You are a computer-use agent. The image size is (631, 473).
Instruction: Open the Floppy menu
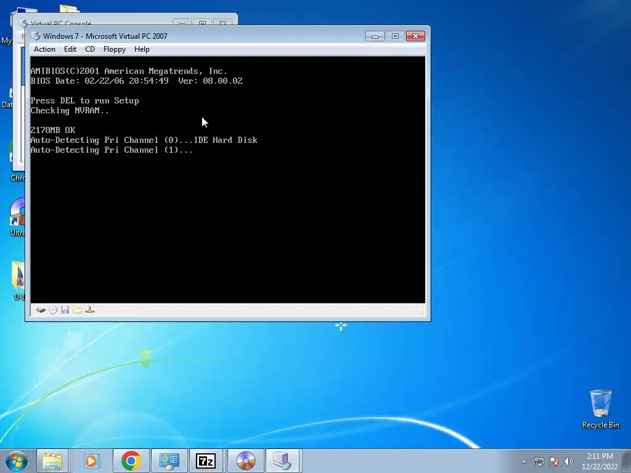(x=114, y=49)
